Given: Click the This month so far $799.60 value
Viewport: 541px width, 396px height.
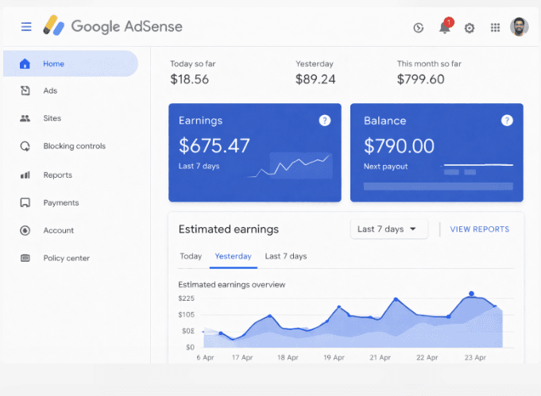Looking at the screenshot, I should tap(420, 79).
